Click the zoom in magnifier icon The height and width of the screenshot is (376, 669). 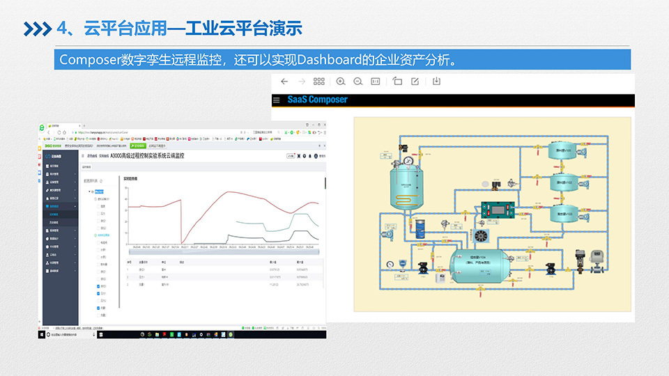tap(341, 81)
